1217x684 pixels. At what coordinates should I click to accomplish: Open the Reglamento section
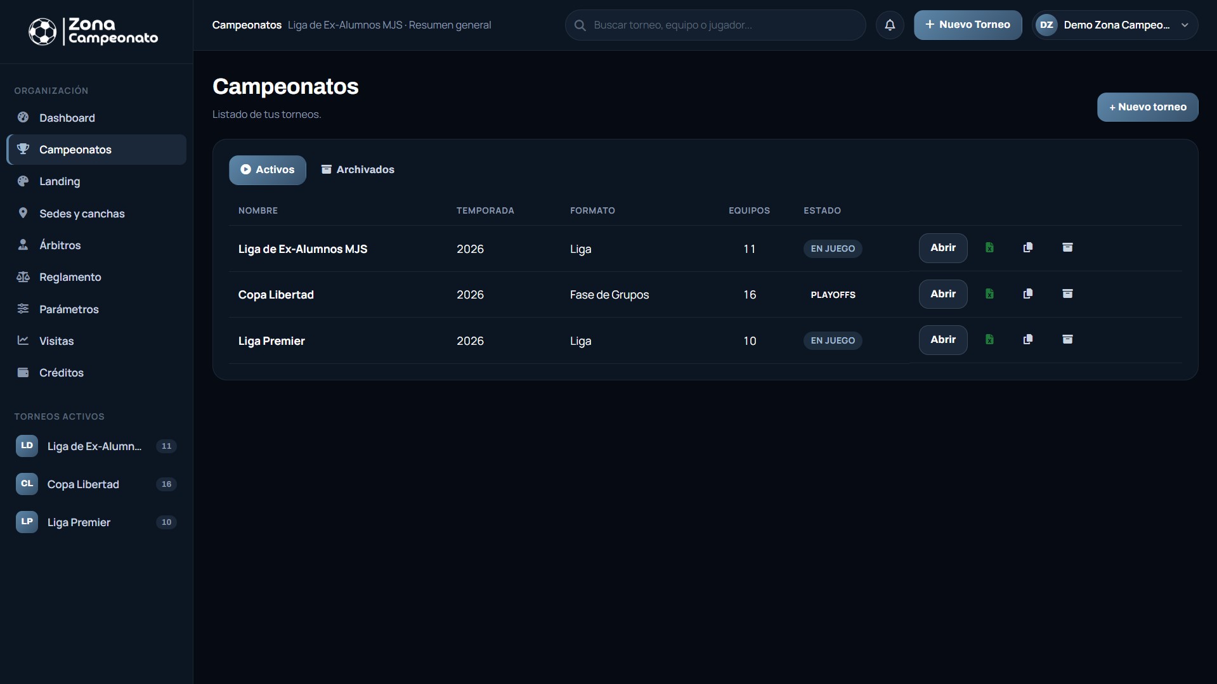tap(96, 277)
